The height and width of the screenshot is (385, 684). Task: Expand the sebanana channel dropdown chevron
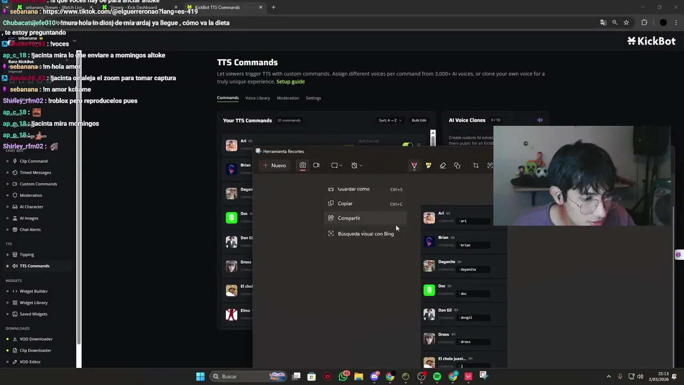tap(74, 41)
